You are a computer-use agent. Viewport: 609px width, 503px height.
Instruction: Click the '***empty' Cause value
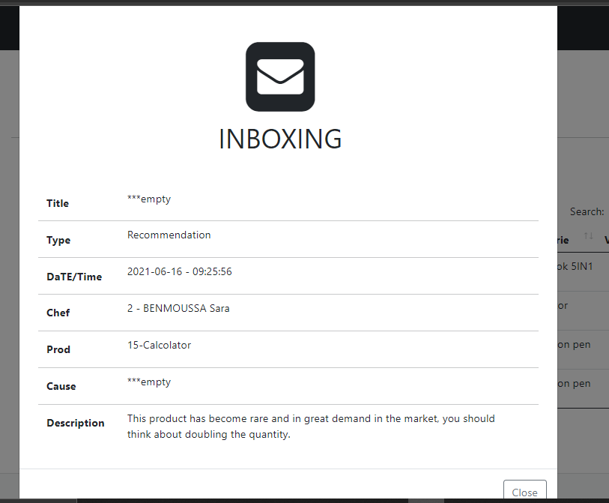(149, 382)
